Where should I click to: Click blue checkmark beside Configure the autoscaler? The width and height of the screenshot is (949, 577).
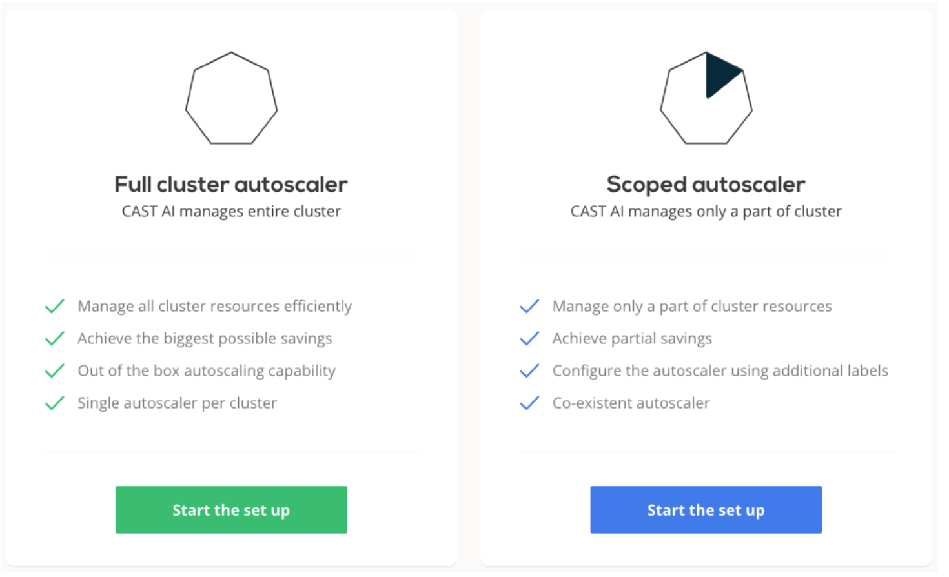pyautogui.click(x=529, y=370)
